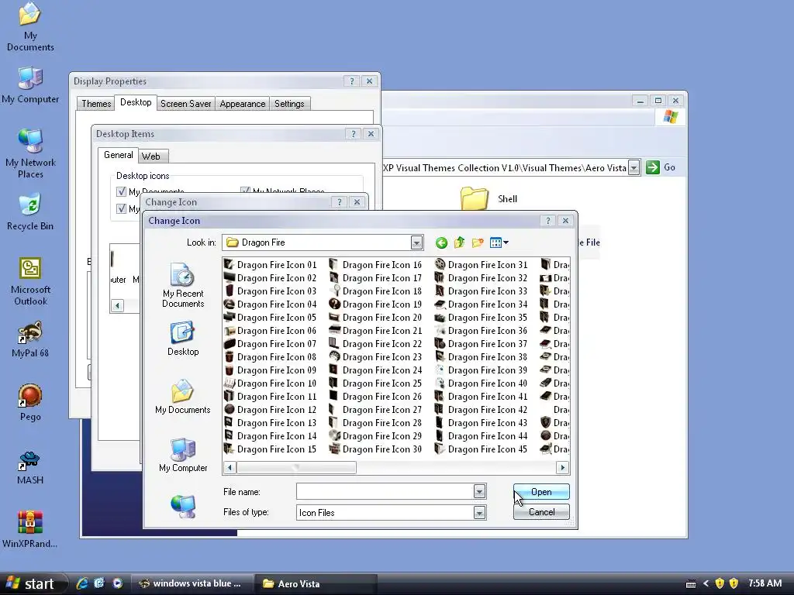Switch to Aero Vista taskbar item

[316, 583]
